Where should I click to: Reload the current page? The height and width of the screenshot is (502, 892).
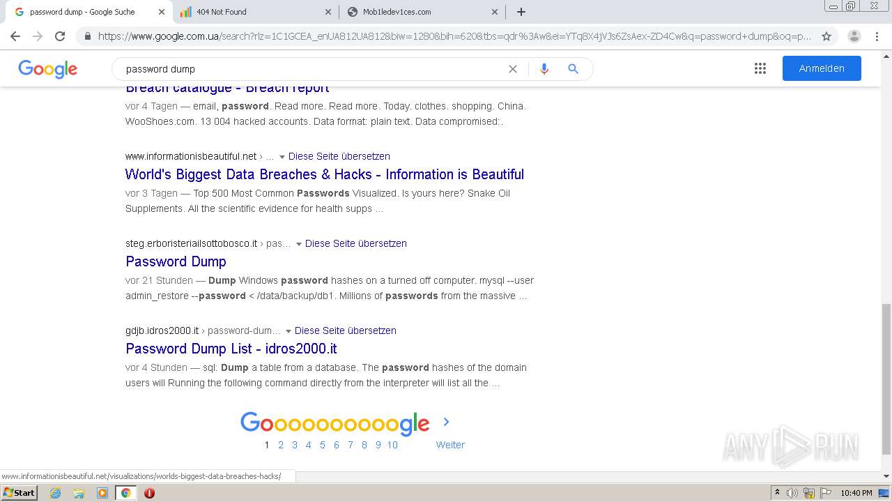coord(60,36)
